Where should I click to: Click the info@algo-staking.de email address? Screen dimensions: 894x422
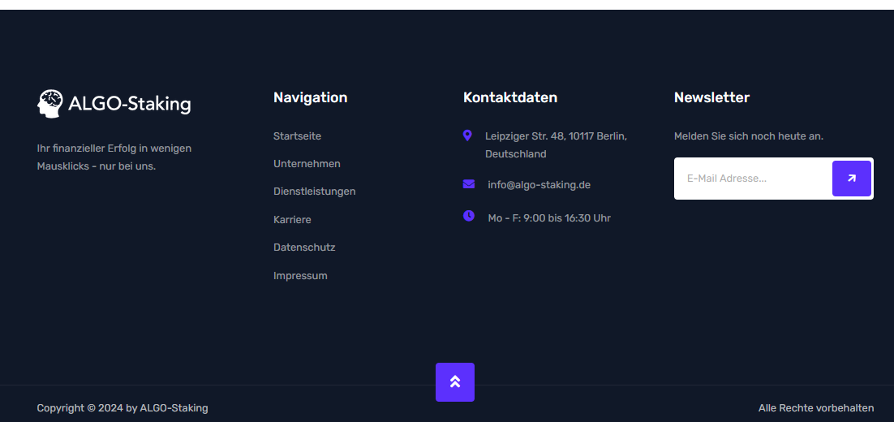click(539, 185)
